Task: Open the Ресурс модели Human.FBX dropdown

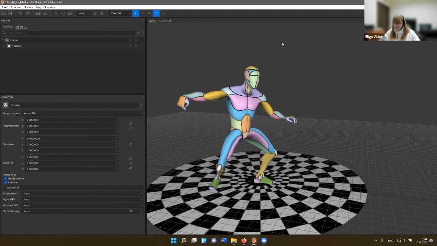Action: [82, 114]
